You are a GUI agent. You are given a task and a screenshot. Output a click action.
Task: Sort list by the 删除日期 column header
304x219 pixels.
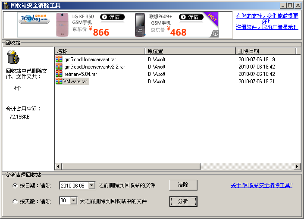coord(265,51)
